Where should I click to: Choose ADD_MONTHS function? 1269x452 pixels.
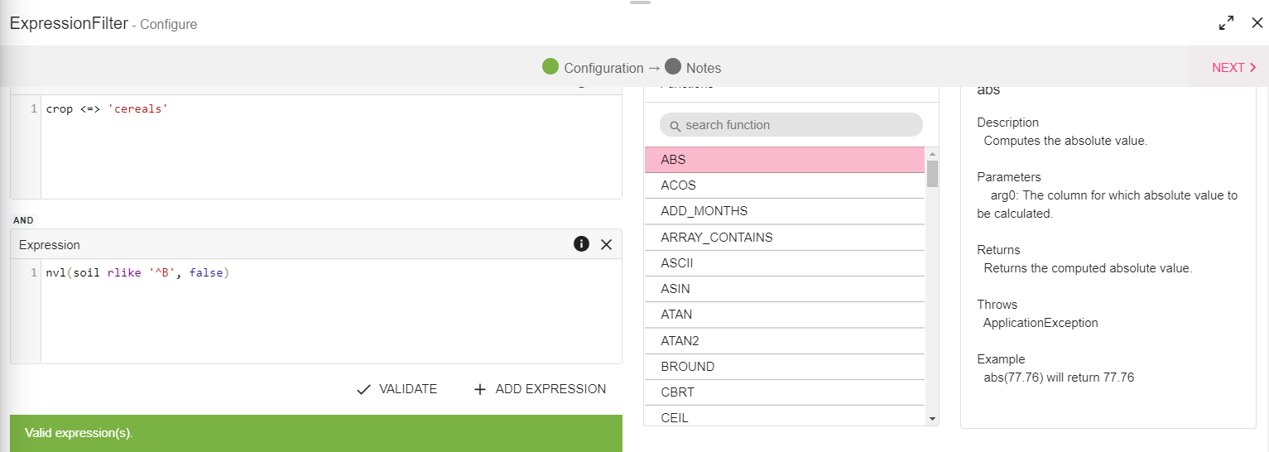pyautogui.click(x=784, y=211)
